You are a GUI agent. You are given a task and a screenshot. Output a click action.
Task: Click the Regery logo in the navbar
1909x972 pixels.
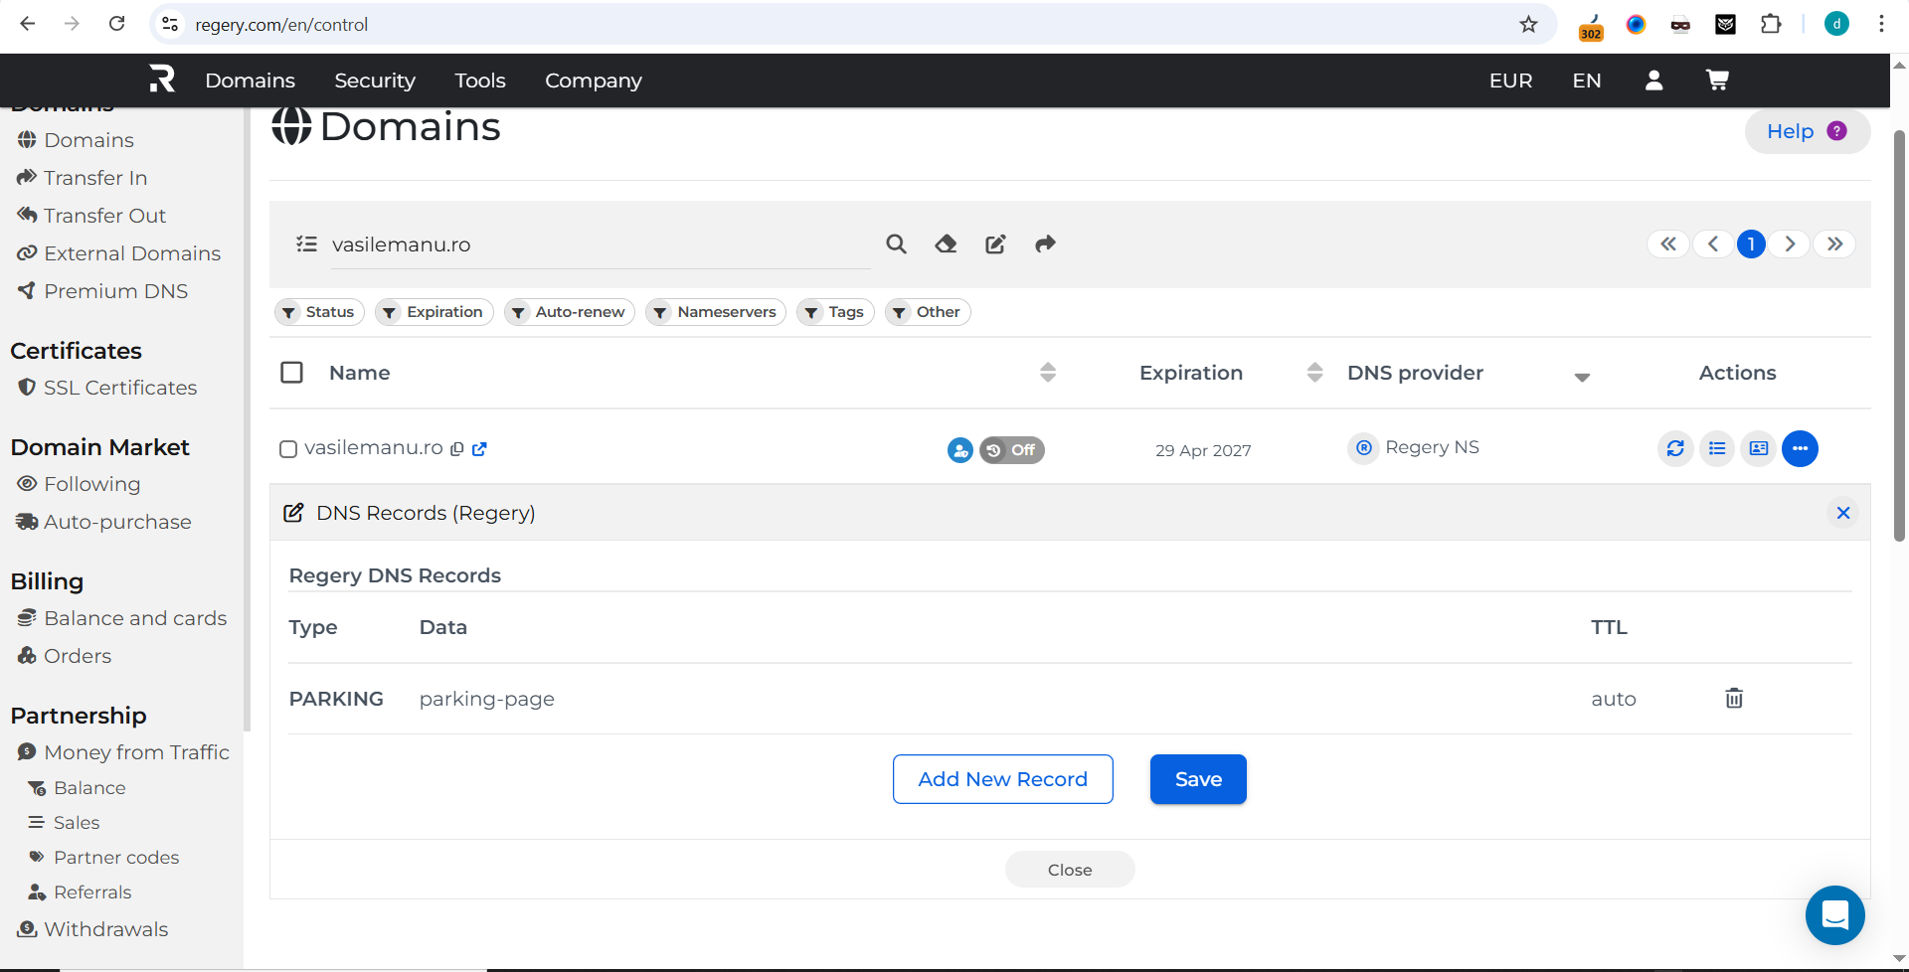(x=162, y=80)
